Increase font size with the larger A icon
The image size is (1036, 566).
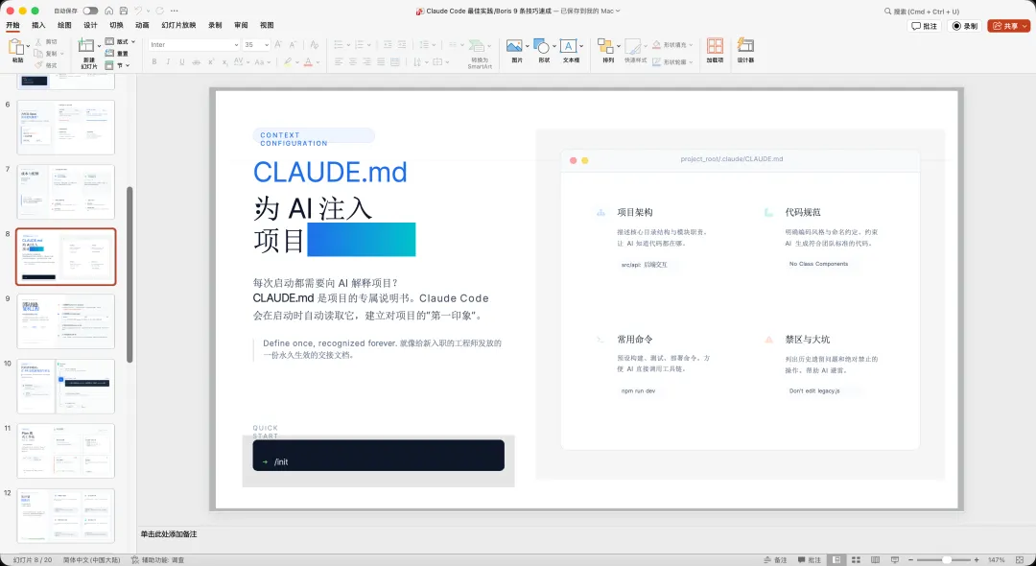(278, 44)
